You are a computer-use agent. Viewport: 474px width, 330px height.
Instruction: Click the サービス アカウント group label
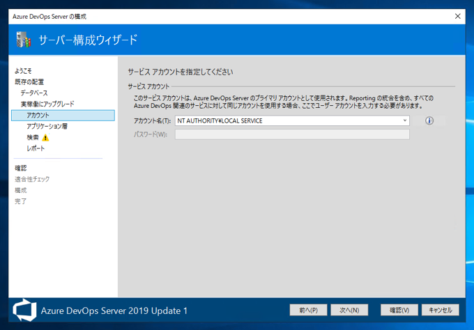pos(148,86)
